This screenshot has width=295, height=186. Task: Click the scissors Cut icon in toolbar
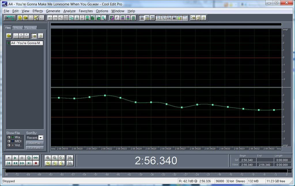77,18
